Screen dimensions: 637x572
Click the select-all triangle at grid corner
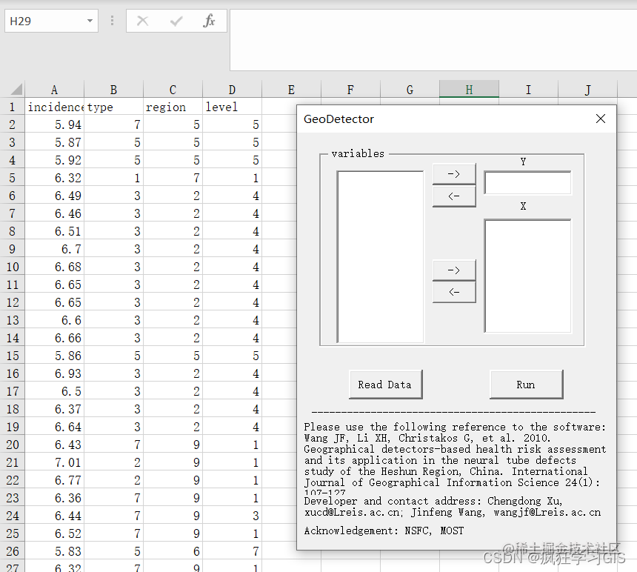click(x=16, y=89)
